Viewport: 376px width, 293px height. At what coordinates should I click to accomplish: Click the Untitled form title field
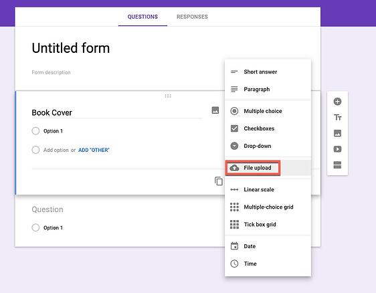71,48
